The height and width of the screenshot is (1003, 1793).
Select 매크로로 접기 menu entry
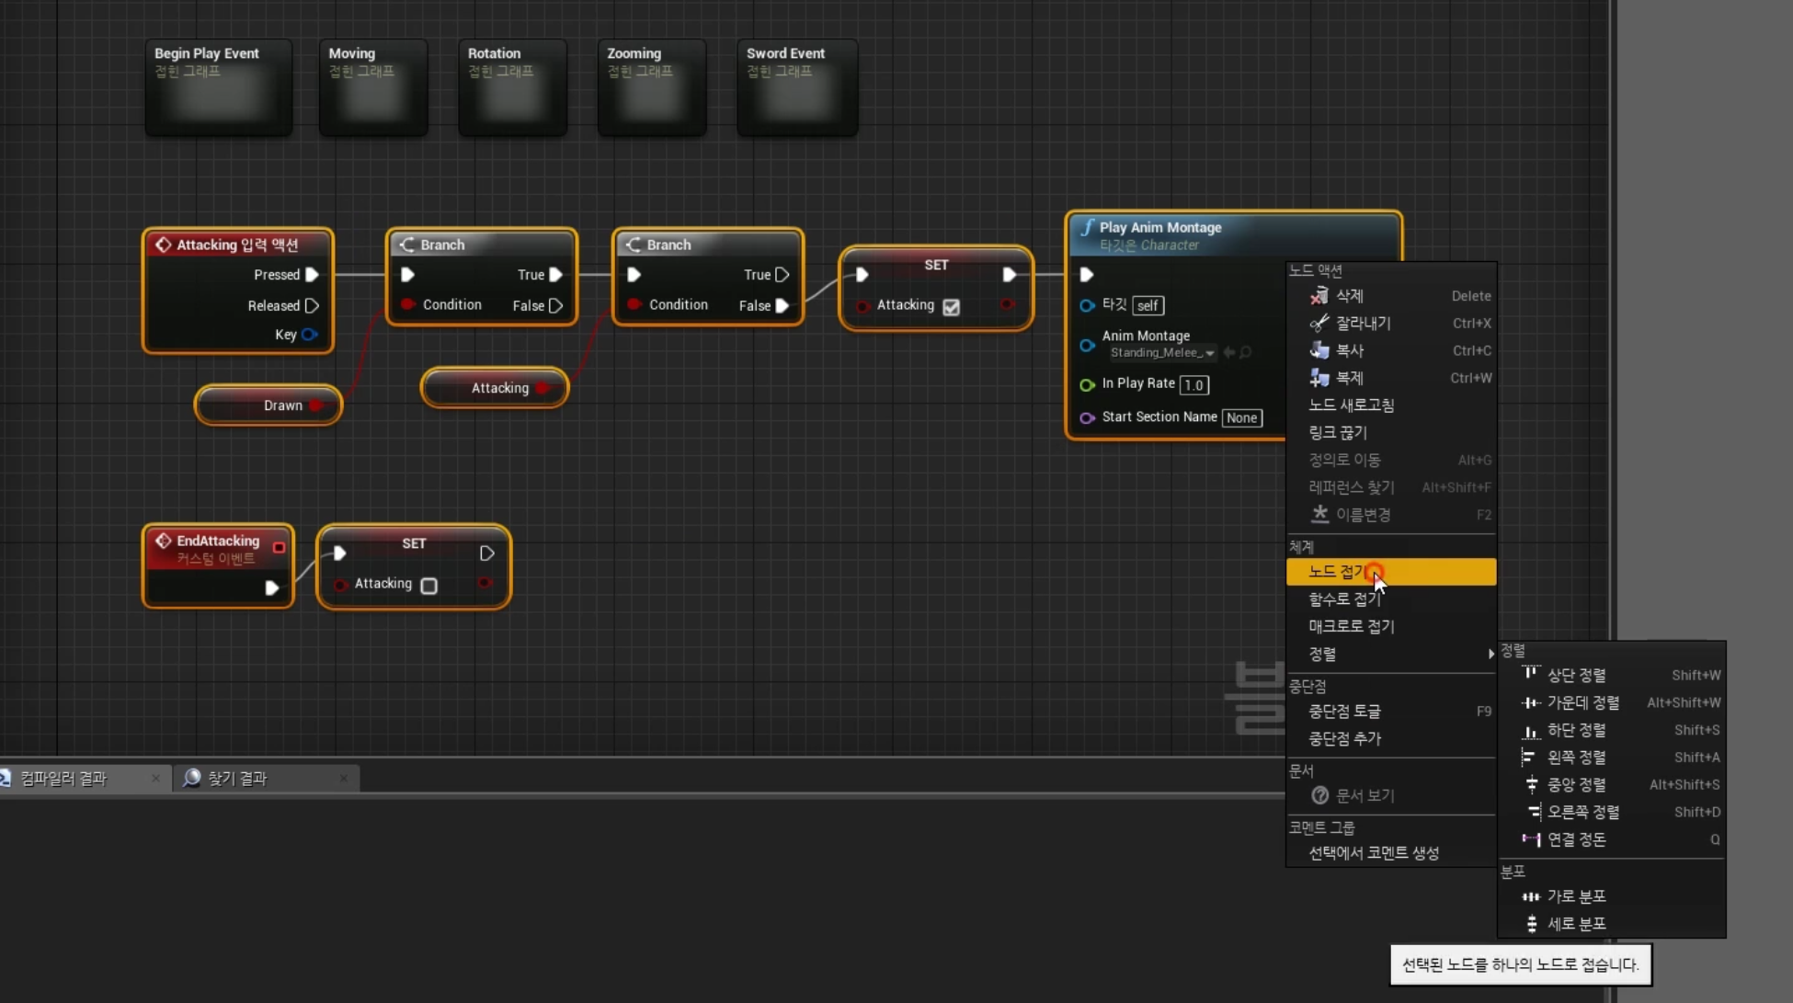click(1351, 626)
